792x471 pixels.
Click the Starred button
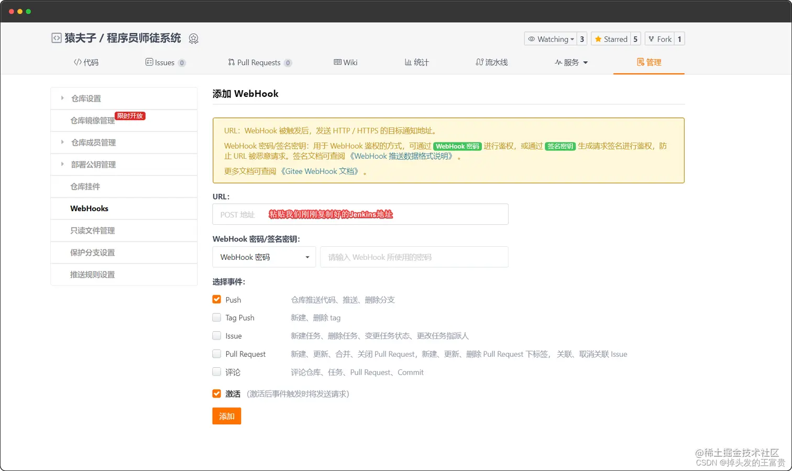pos(611,39)
